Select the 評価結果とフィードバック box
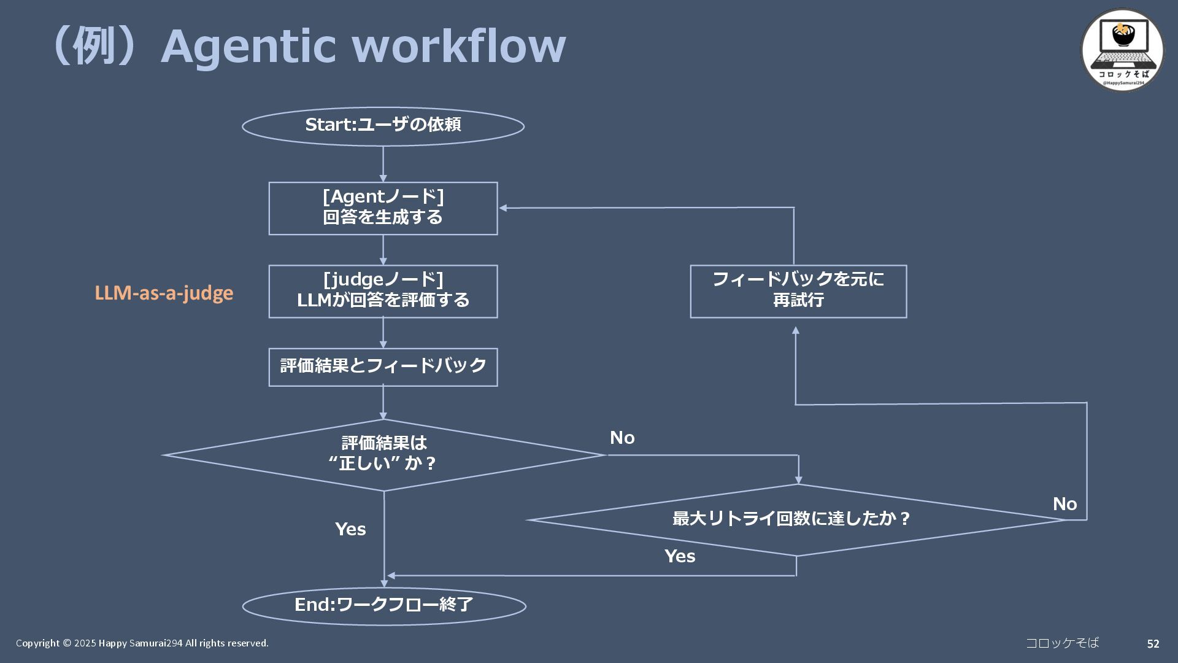The image size is (1178, 663). click(x=383, y=366)
